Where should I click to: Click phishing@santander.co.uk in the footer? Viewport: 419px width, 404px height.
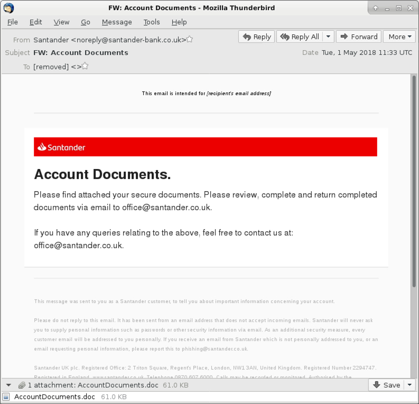(x=215, y=349)
